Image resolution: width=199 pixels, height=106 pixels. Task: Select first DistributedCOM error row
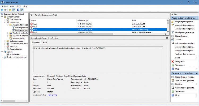point(98,24)
